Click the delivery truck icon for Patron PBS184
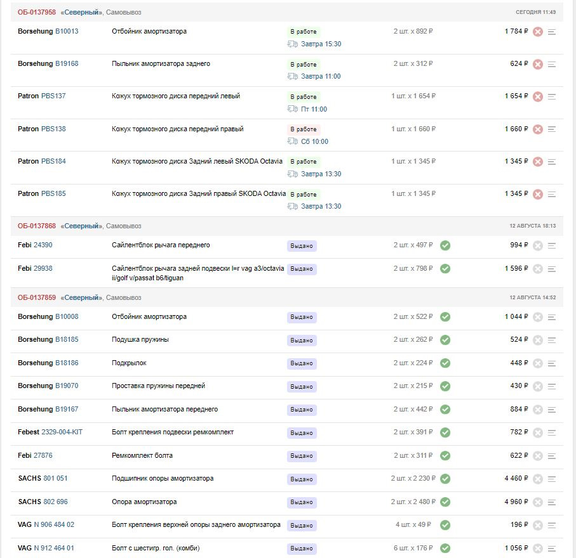Screen dimensions: 576x558 point(293,174)
